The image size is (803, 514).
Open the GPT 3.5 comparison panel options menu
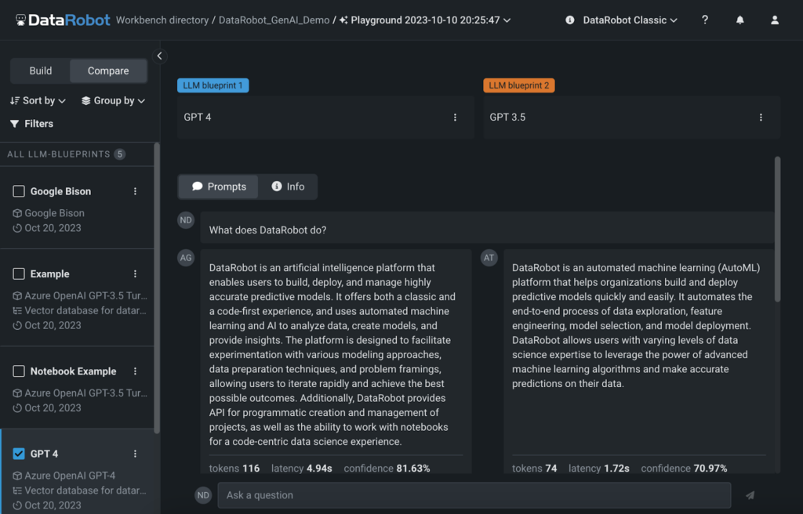[761, 118]
